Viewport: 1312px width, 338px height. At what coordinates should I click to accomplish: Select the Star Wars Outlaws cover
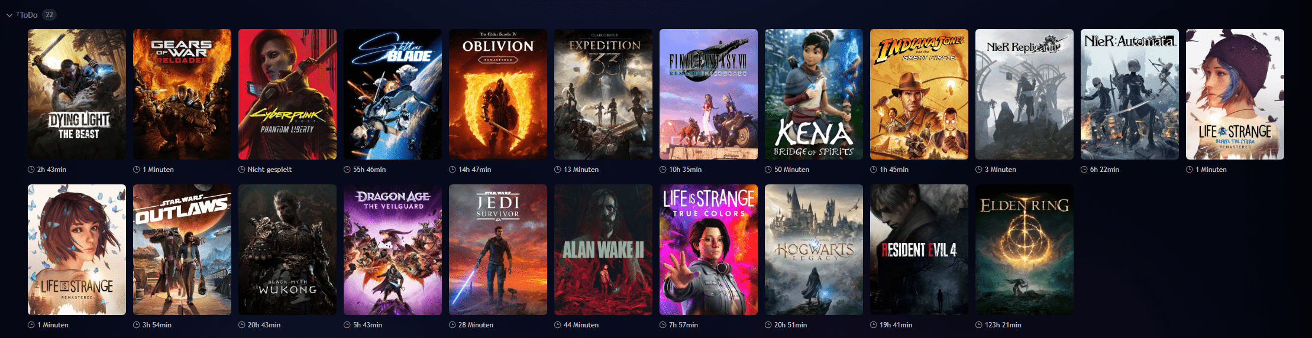[x=182, y=249]
